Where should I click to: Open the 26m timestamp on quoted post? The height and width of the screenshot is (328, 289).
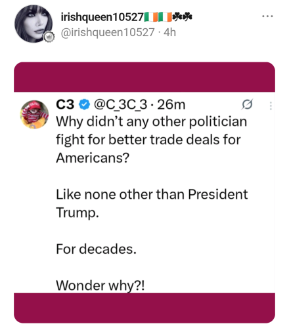[171, 104]
